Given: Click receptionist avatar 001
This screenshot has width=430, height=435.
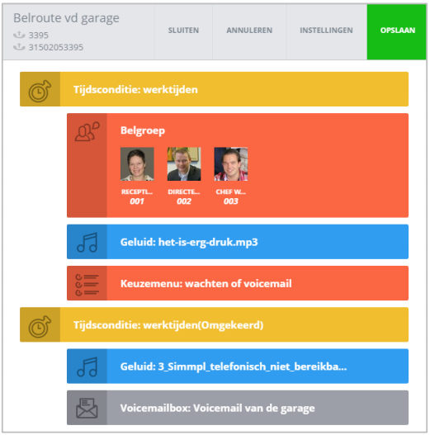Looking at the screenshot, I should point(137,164).
